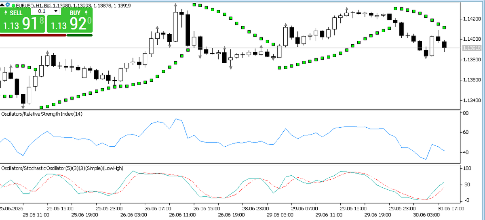
Task: Click the 29.06 11:00 time label
Action: click(329, 215)
